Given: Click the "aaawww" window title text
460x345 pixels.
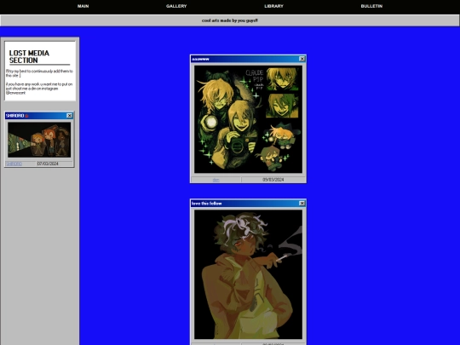Looking at the screenshot, I should click(200, 60).
